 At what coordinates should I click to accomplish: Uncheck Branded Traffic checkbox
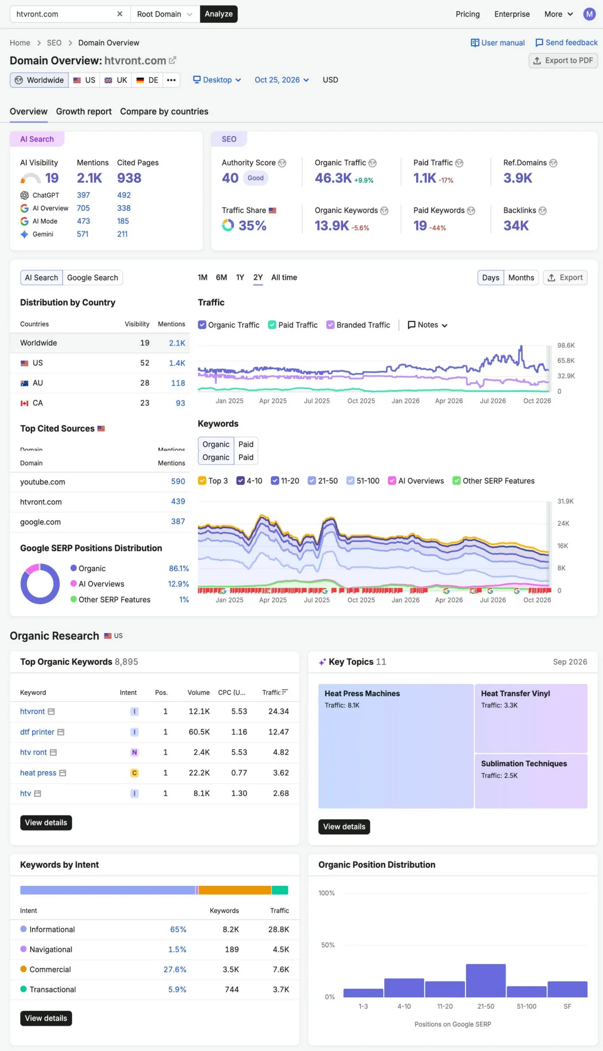point(330,325)
